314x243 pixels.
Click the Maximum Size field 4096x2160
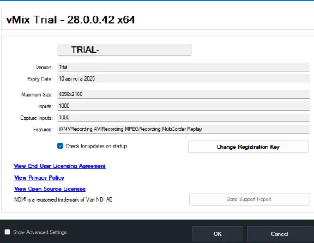coord(184,94)
